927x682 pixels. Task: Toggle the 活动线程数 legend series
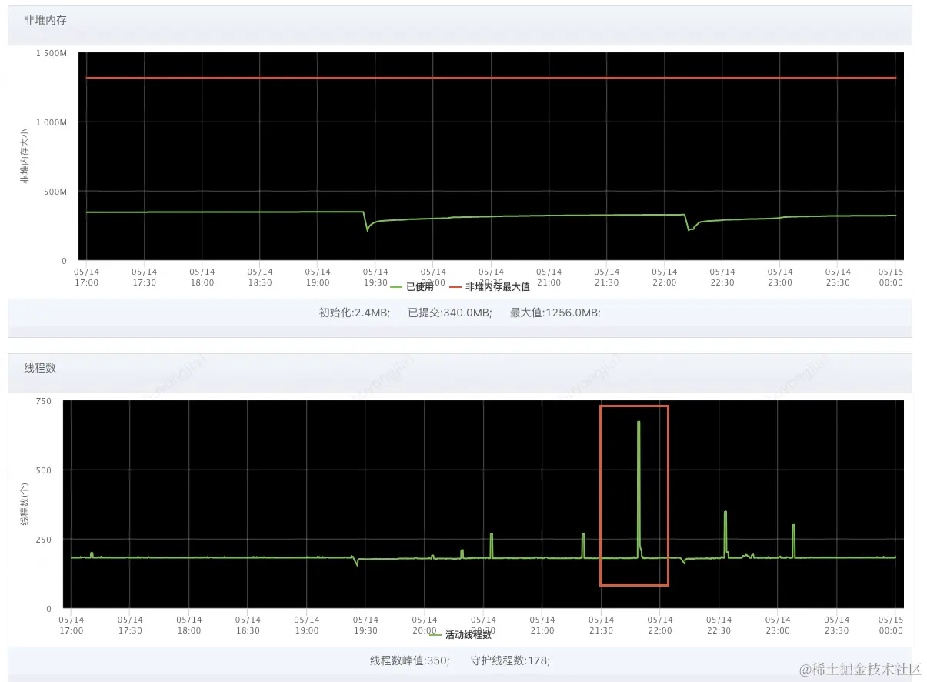(460, 635)
